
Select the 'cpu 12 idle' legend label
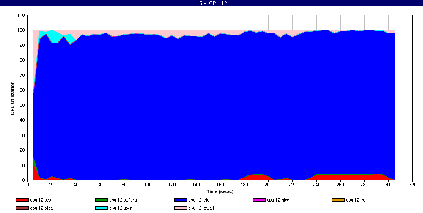click(x=198, y=200)
